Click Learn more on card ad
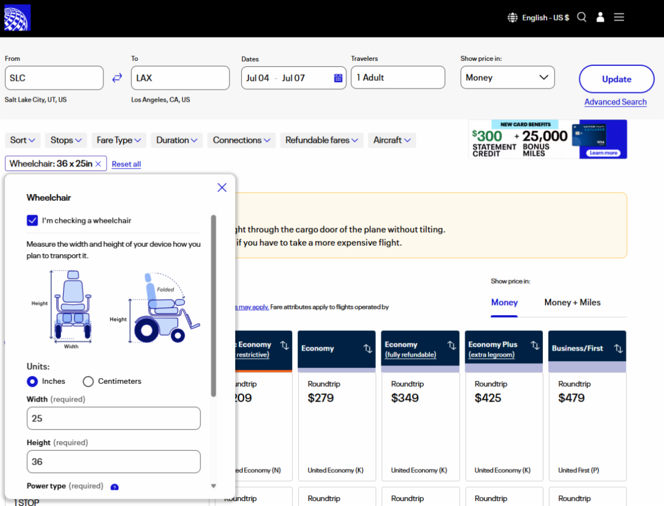 click(x=603, y=153)
